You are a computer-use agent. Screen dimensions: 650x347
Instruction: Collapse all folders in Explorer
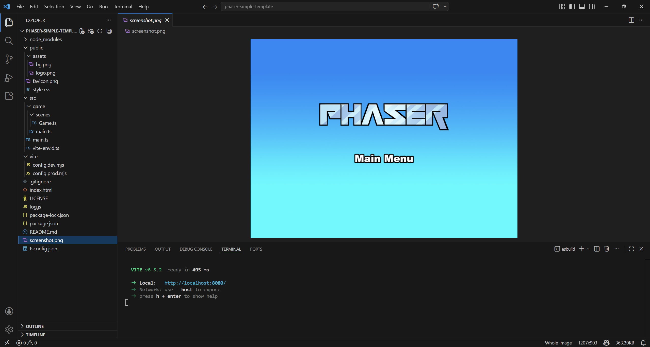[109, 31]
